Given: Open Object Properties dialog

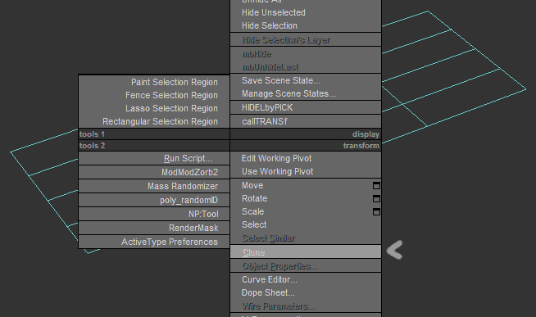Looking at the screenshot, I should [x=306, y=265].
